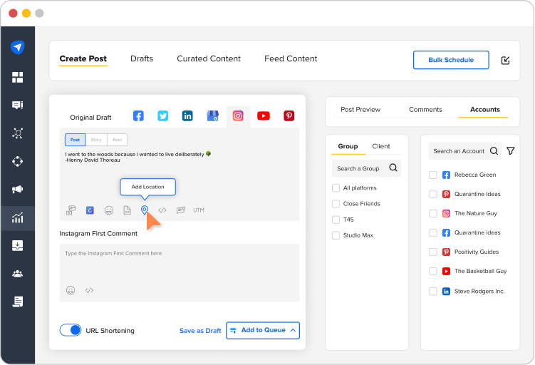This screenshot has width=535, height=365.
Task: Open the emoji picker in post editor
Action: [x=109, y=210]
